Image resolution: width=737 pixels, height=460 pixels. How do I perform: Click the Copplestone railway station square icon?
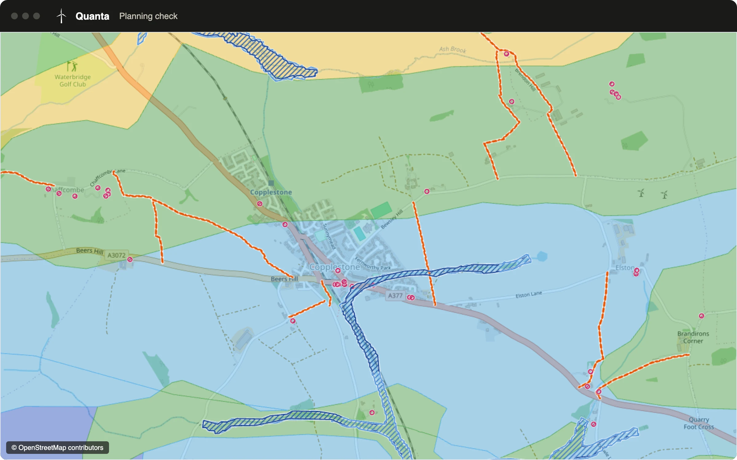coord(271,183)
